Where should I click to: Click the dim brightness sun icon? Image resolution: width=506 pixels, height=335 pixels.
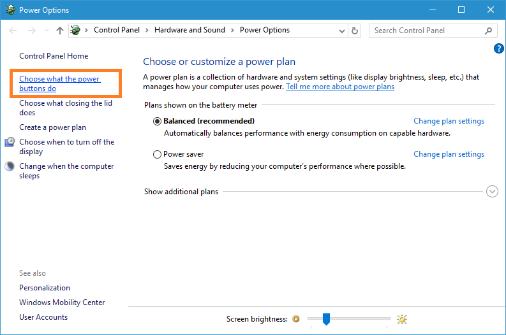pos(296,319)
